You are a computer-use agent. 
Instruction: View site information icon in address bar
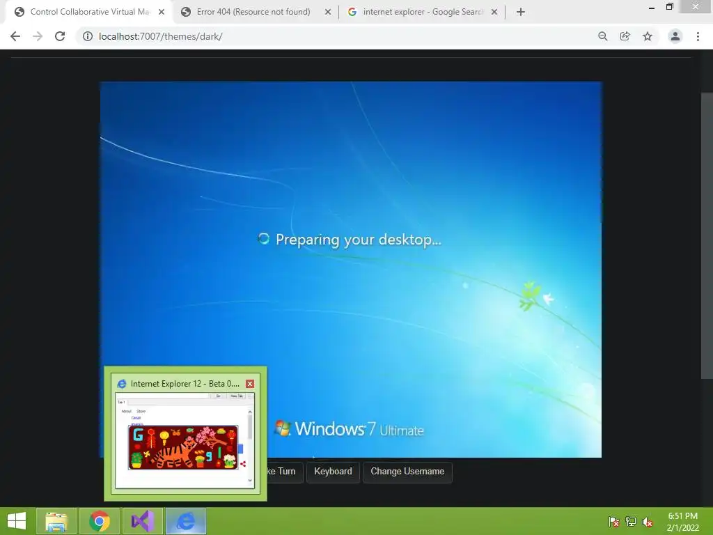pyautogui.click(x=87, y=36)
